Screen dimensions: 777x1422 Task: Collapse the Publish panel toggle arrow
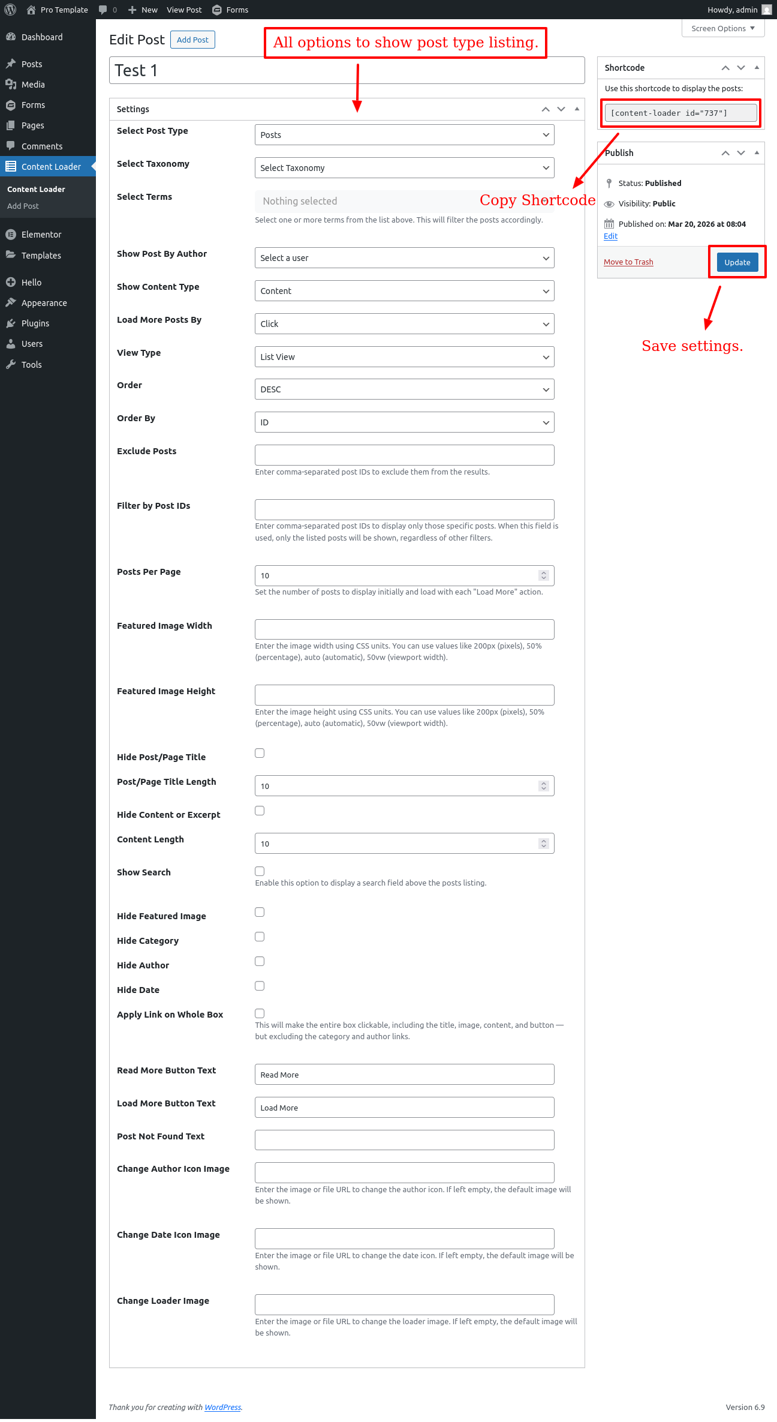(x=757, y=153)
